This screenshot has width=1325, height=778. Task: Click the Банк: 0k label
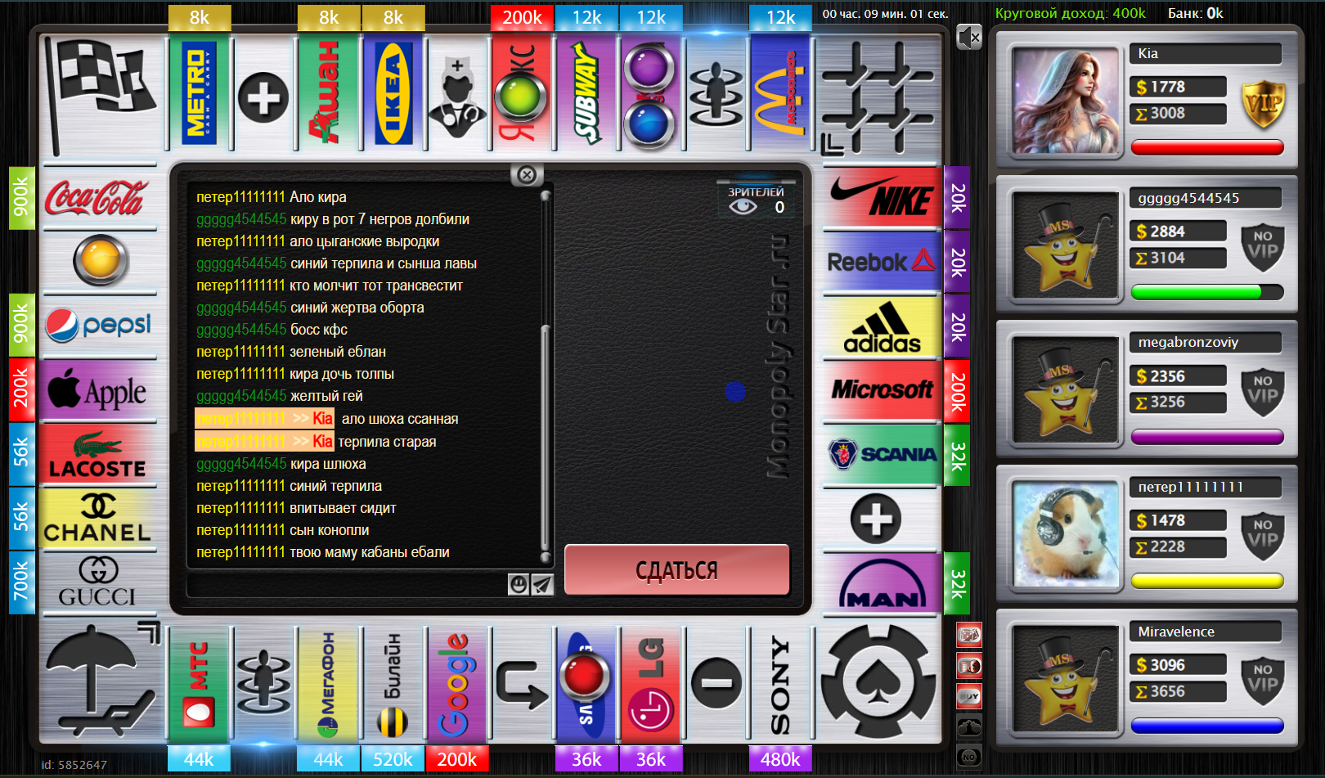coord(1195,13)
